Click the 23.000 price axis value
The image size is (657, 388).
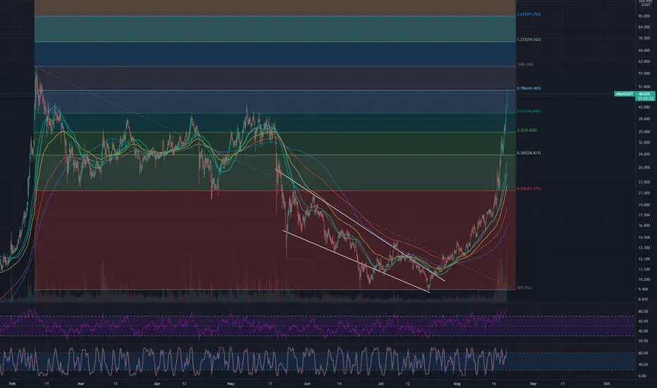[644, 182]
